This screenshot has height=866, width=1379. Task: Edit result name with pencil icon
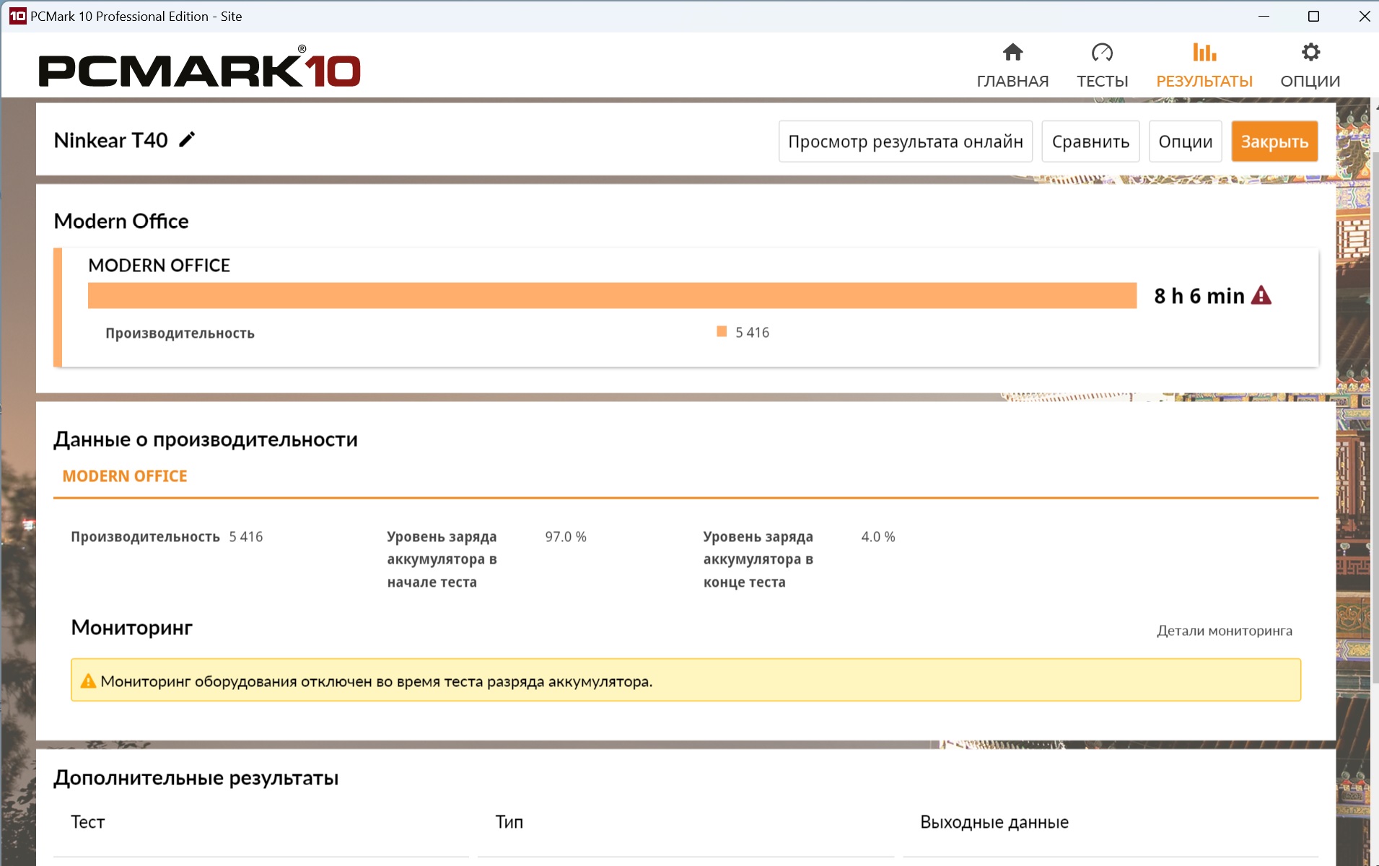pyautogui.click(x=187, y=139)
